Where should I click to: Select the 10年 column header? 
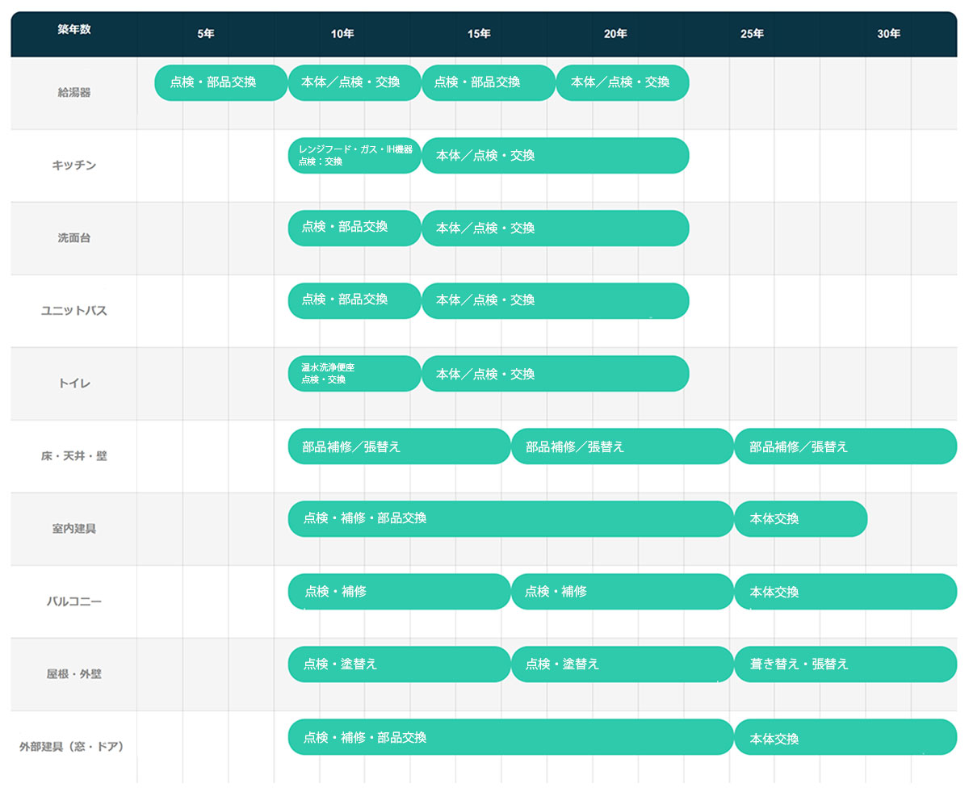(342, 34)
